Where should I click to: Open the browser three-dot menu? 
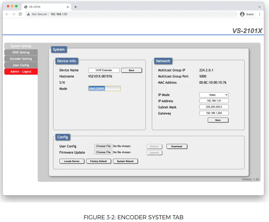click(260, 14)
